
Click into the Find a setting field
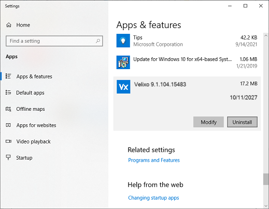(x=54, y=41)
